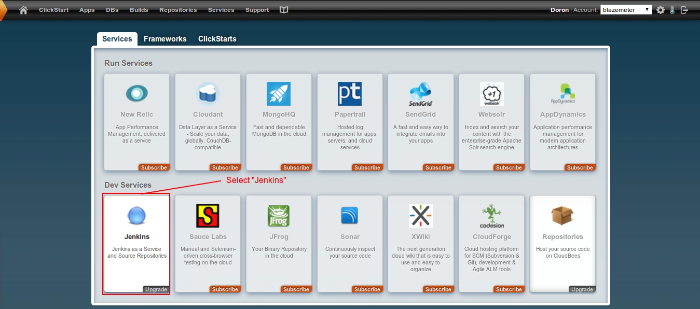The image size is (700, 309).
Task: Open the documentation book icon
Action: tap(283, 10)
